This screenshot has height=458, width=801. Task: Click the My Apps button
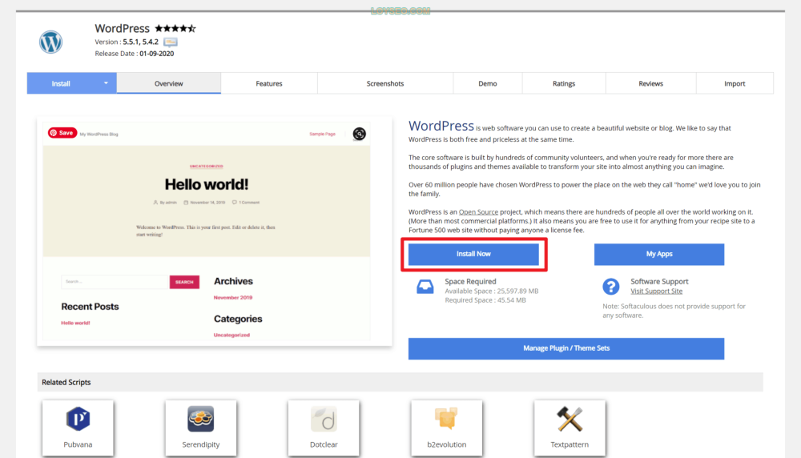[659, 255]
